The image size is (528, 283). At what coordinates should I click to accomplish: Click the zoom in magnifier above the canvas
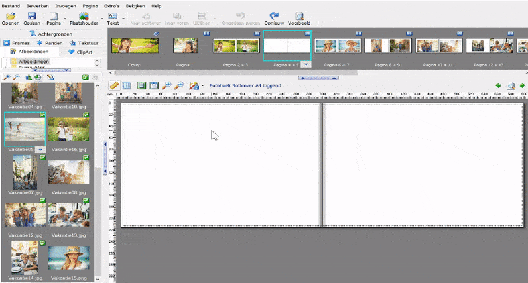pyautogui.click(x=166, y=85)
